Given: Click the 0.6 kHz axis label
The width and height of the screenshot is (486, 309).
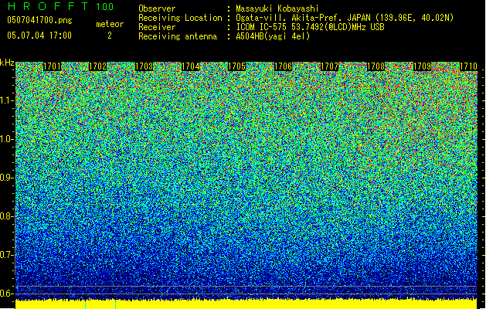Looking at the screenshot, I should pos(7,294).
